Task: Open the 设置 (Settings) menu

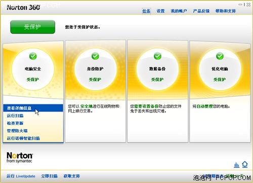Action: click(160, 11)
